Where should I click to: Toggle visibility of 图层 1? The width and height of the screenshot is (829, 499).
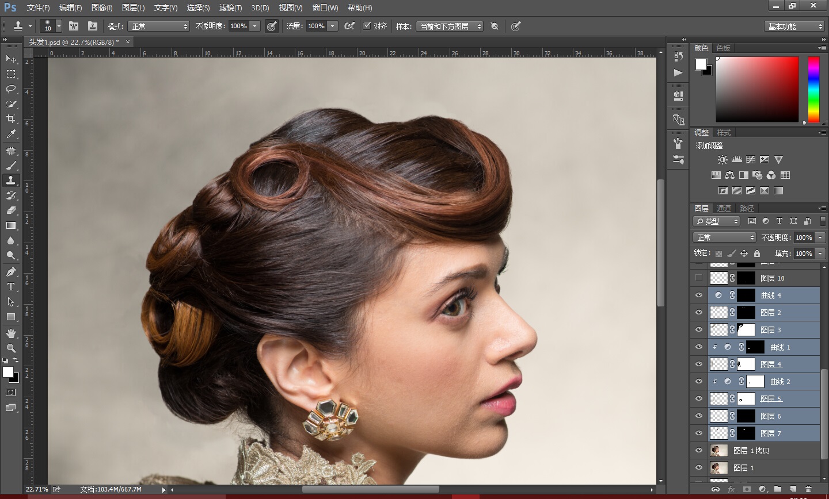699,467
